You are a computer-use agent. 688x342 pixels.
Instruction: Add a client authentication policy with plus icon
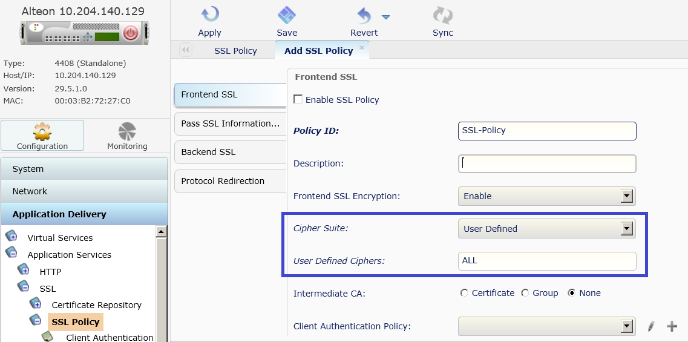click(672, 326)
